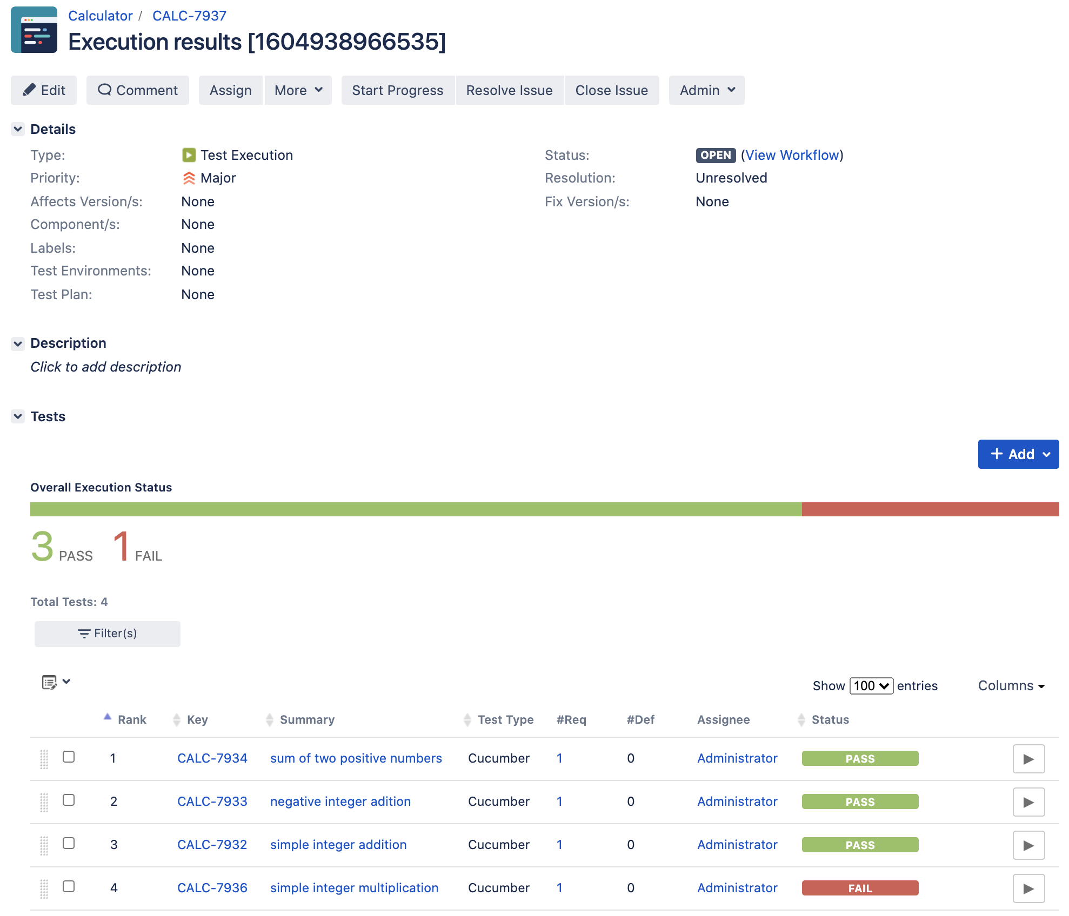The image size is (1069, 916).
Task: Select the checkbox for CALC-7932
Action: point(69,843)
